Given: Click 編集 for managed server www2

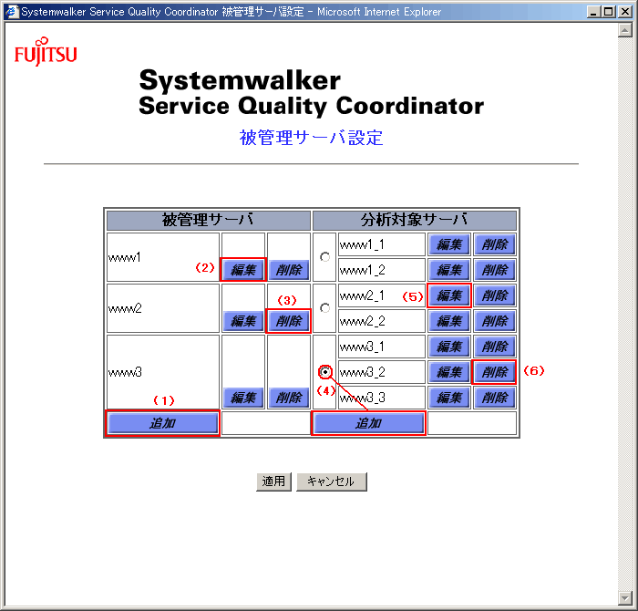Looking at the screenshot, I should click(243, 321).
